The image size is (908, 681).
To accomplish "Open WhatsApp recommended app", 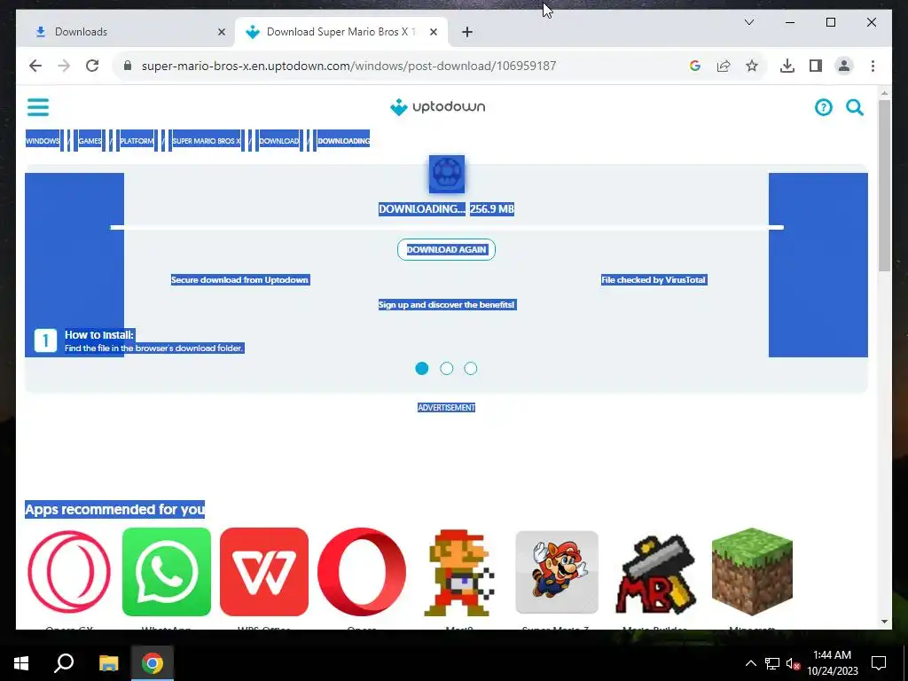I will [x=167, y=572].
